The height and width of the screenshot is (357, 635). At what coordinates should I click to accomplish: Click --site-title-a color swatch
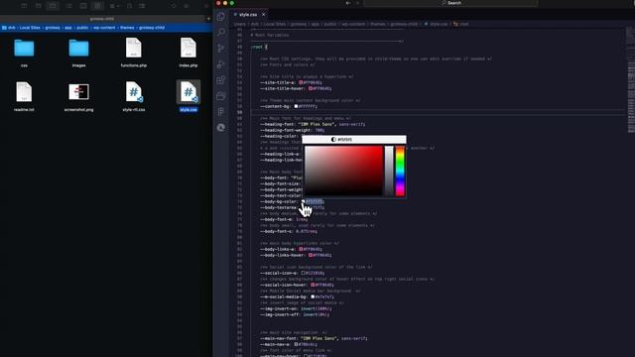(x=301, y=82)
